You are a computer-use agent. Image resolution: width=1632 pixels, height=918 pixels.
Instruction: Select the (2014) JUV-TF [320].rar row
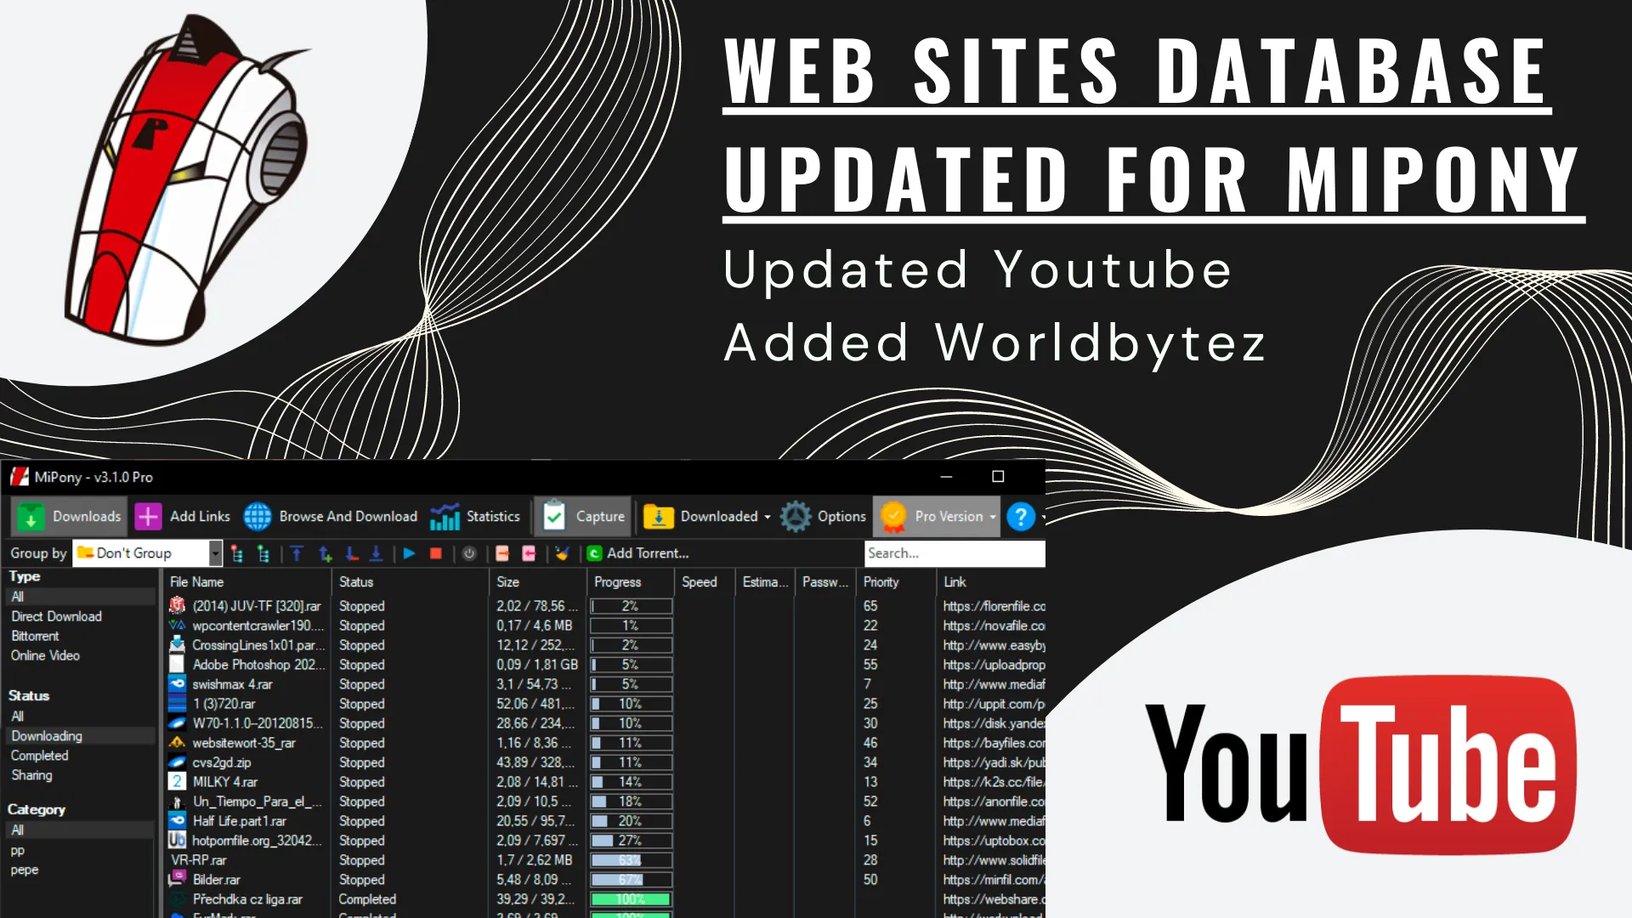605,606
